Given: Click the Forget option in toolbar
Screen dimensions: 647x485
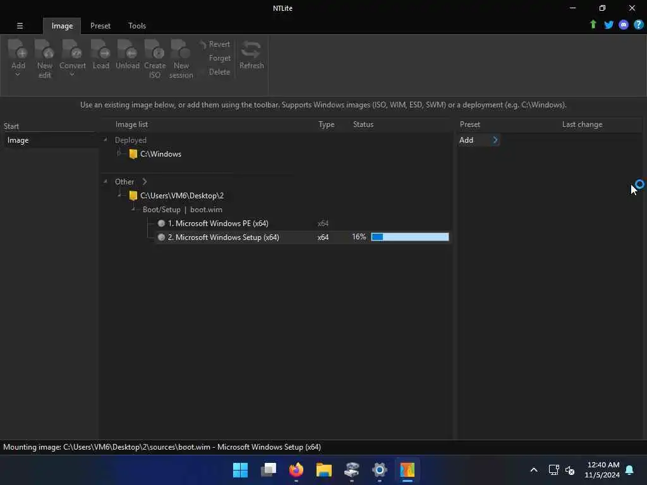Looking at the screenshot, I should pos(219,58).
